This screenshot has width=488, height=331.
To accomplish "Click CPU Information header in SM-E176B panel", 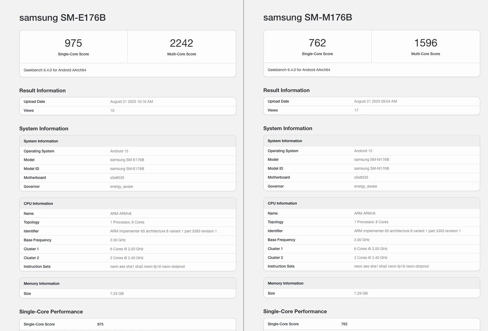I will click(38, 204).
